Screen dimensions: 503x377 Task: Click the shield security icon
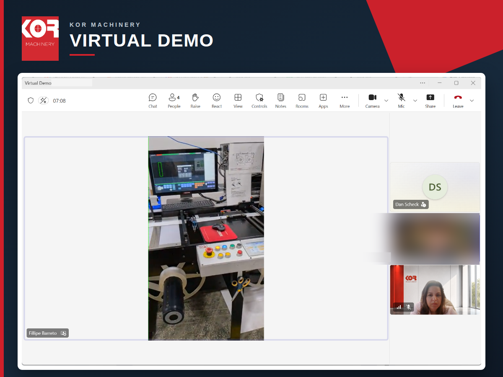click(x=31, y=101)
